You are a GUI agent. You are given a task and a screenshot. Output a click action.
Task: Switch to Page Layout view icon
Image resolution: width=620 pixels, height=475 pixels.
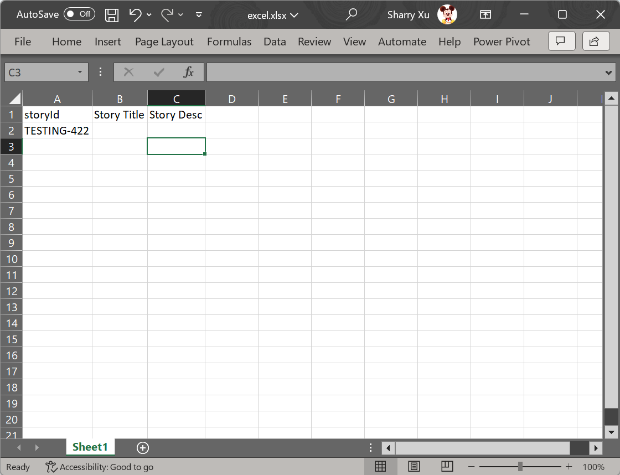coord(414,467)
